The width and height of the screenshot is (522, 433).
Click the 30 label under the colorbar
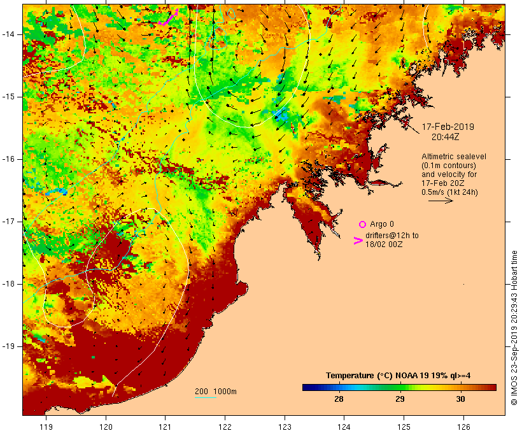tap(460, 399)
